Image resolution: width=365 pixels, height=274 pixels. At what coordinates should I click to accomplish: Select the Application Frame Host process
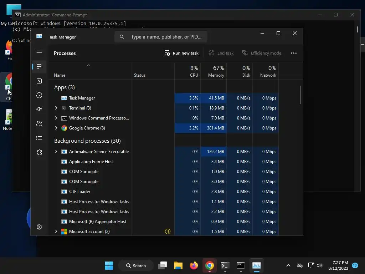[163, 162]
